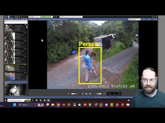Click 'Type here to search' in the inner remote taskbar
The width and height of the screenshot is (165, 123).
tap(19, 100)
